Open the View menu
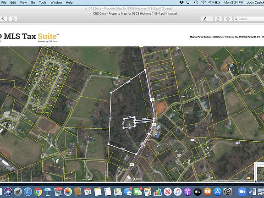 click(23, 2)
